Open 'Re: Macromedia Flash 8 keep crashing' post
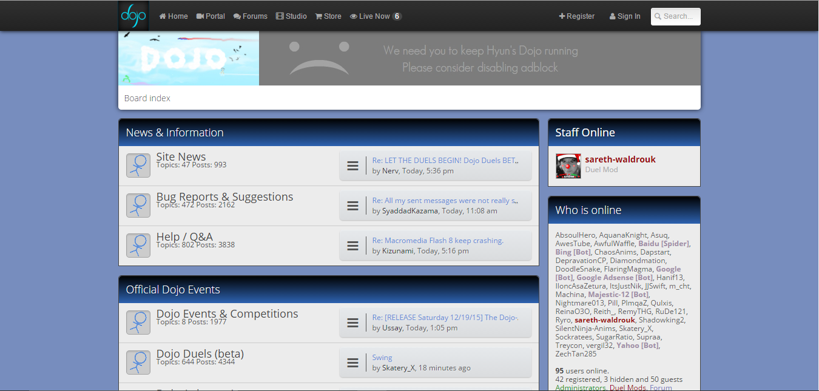Image resolution: width=819 pixels, height=391 pixels. click(438, 241)
